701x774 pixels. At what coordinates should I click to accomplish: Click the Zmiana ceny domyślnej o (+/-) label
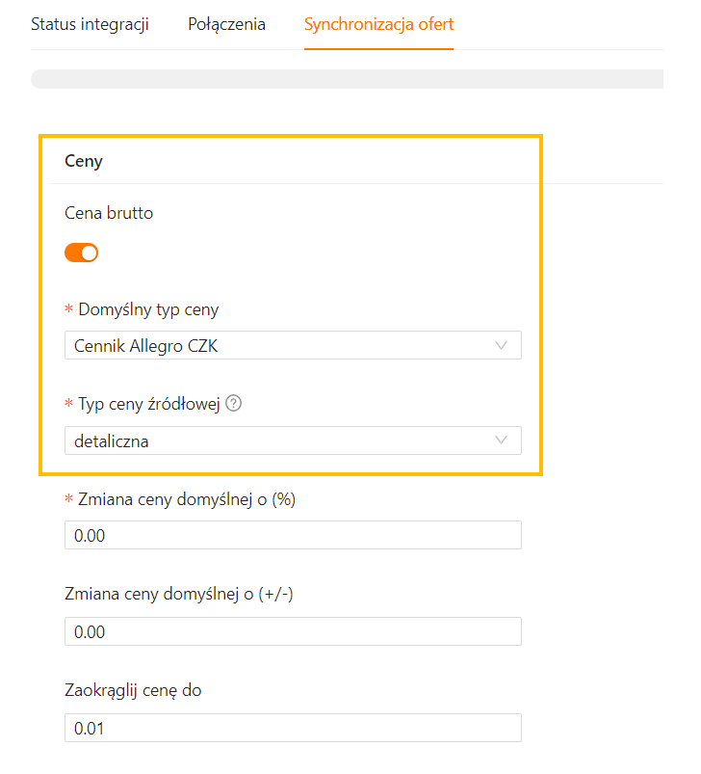178,594
